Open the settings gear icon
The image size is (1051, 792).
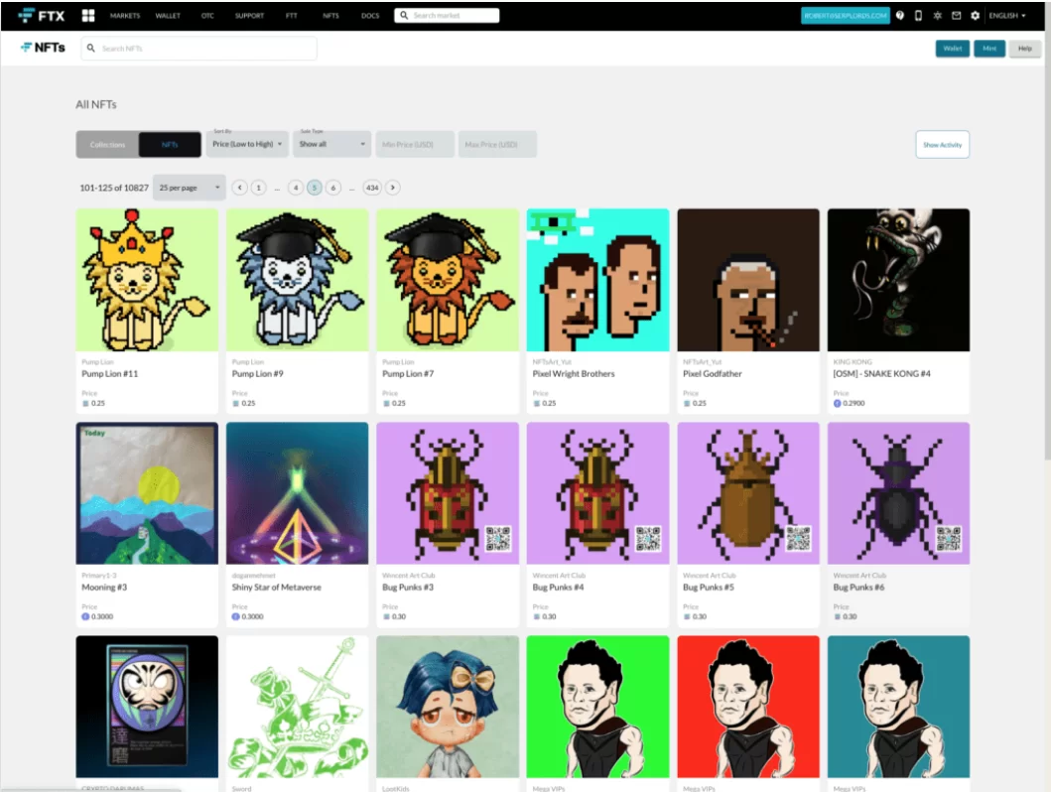(976, 16)
